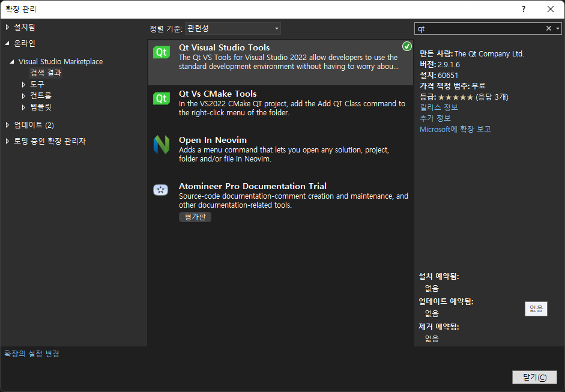Click the 평가판 trial badge
The height and width of the screenshot is (392, 565).
pos(195,217)
